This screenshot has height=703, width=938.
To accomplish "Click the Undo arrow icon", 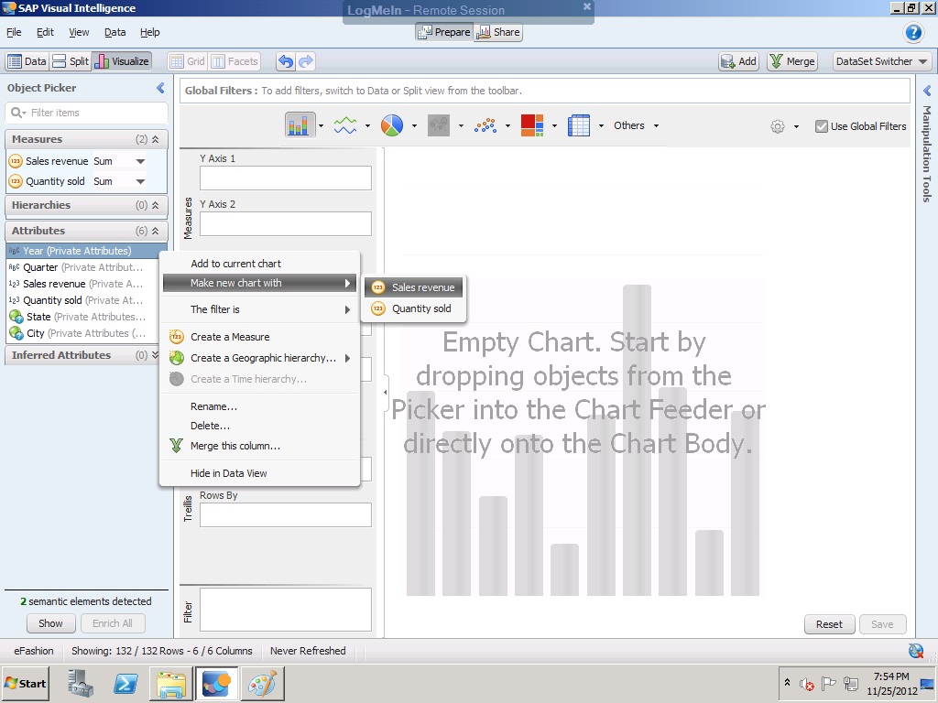I will [286, 61].
